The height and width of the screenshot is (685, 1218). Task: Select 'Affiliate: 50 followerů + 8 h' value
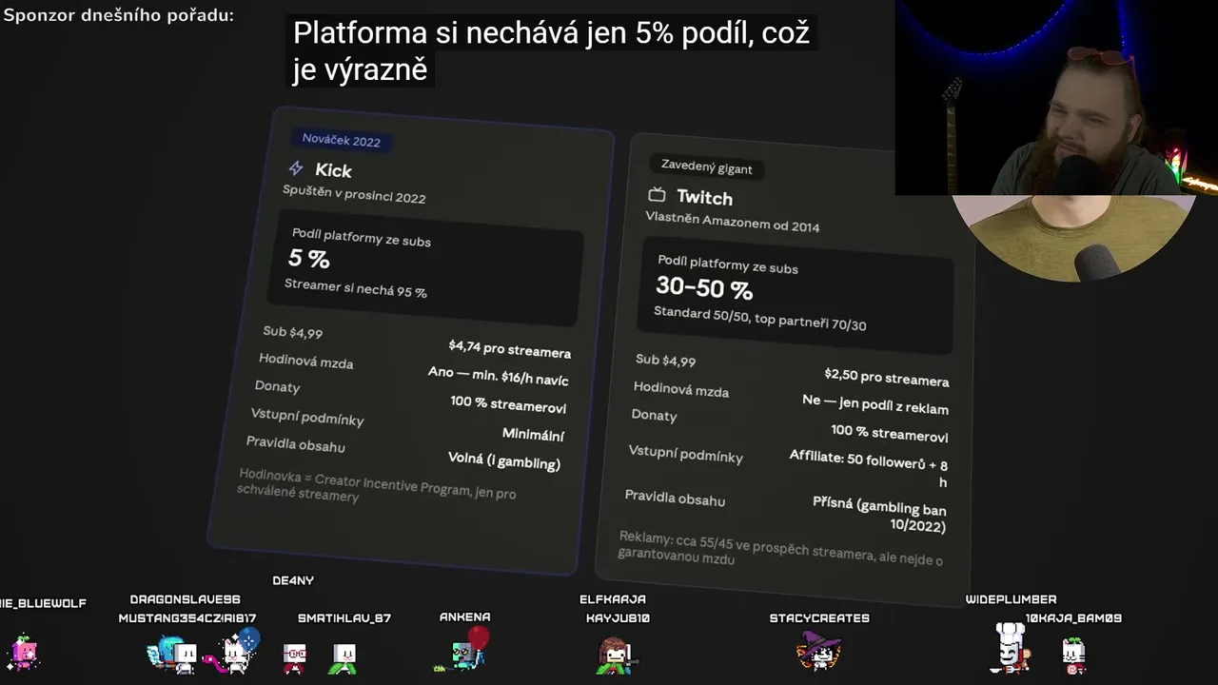coord(869,468)
